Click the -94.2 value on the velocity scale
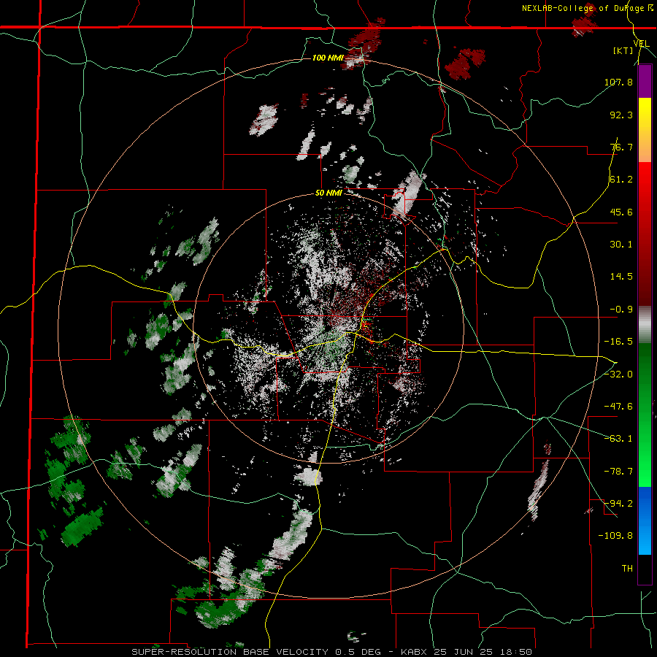The image size is (657, 657). (x=618, y=503)
